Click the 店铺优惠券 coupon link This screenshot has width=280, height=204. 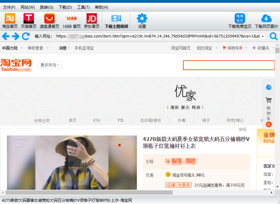tap(178, 185)
